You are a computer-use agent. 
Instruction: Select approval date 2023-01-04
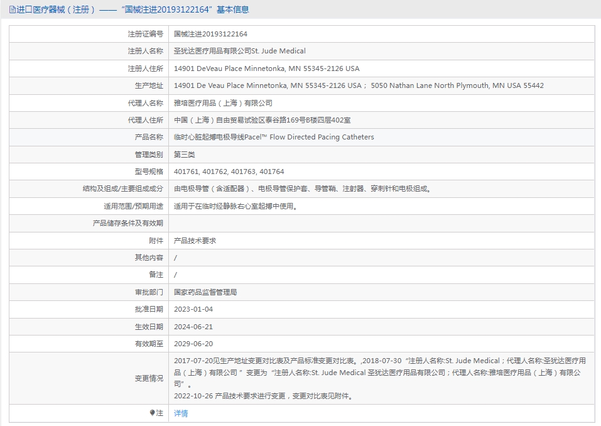[x=193, y=309]
